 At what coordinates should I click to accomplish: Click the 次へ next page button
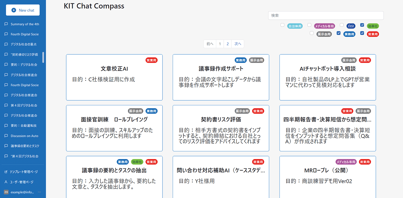[x=238, y=44]
